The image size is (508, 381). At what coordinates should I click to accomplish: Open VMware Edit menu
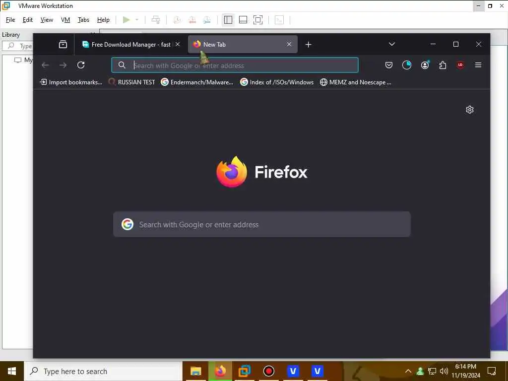28,20
